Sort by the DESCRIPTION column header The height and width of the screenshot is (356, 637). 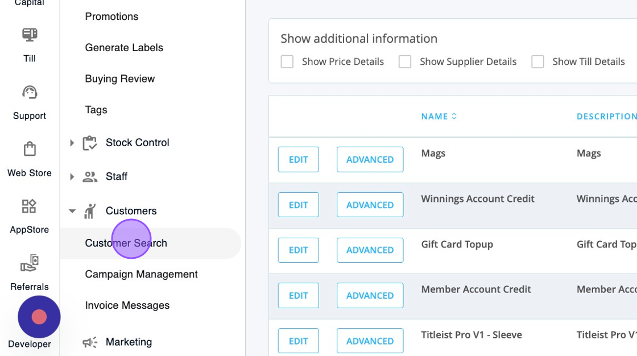(x=606, y=116)
